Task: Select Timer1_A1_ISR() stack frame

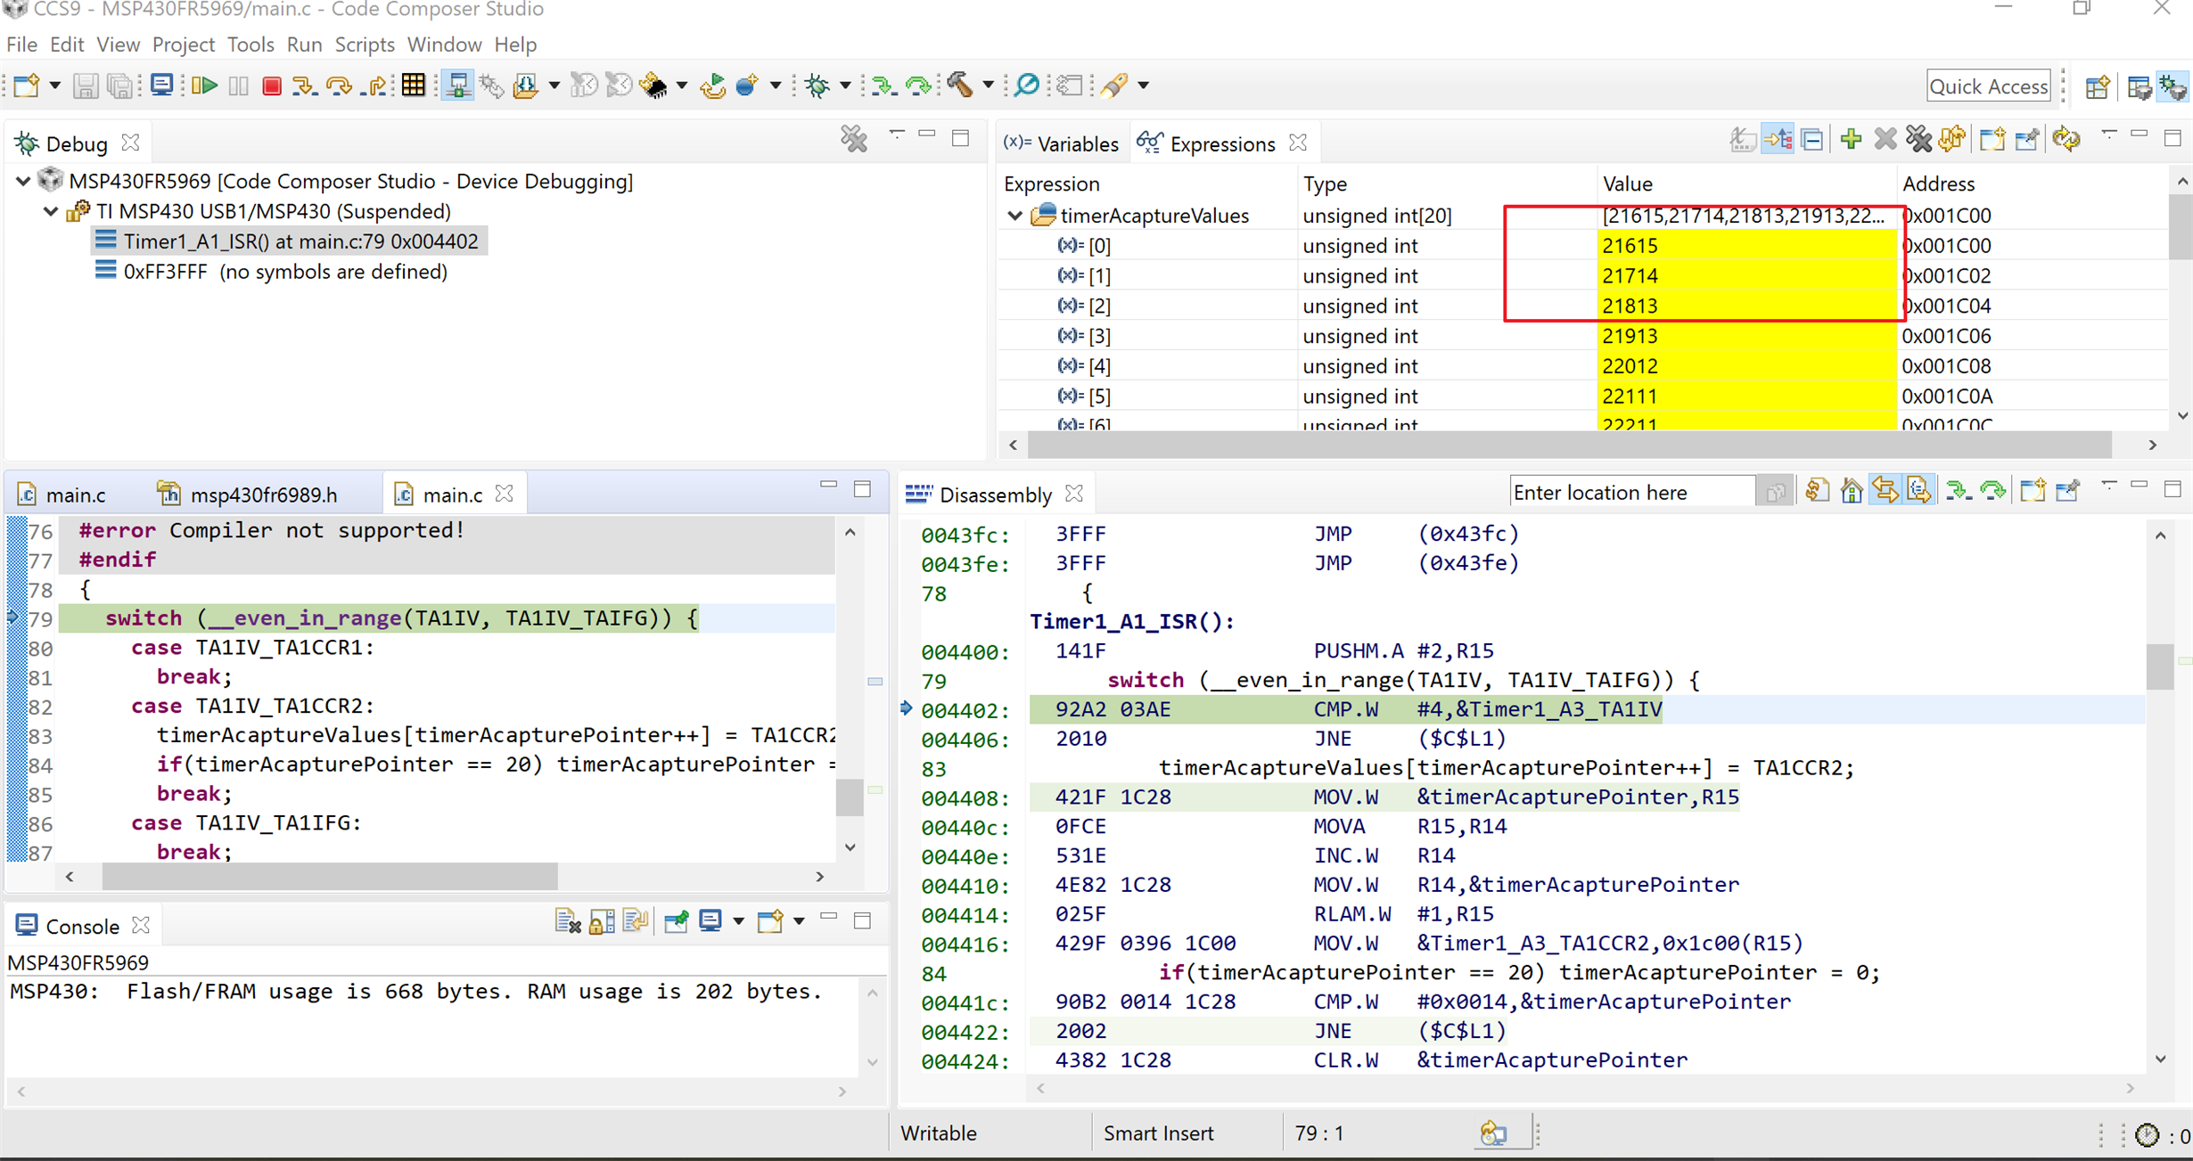Action: point(288,241)
